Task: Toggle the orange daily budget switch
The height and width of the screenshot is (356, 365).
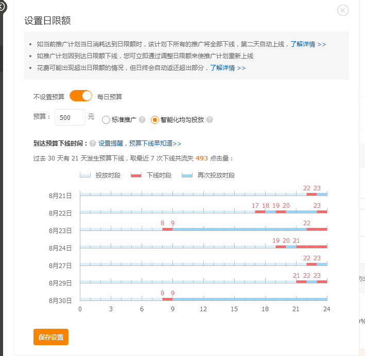Action: [x=81, y=96]
